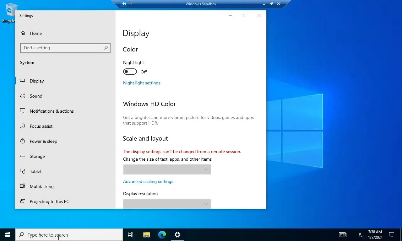Select the Storage drive icon

pos(23,156)
